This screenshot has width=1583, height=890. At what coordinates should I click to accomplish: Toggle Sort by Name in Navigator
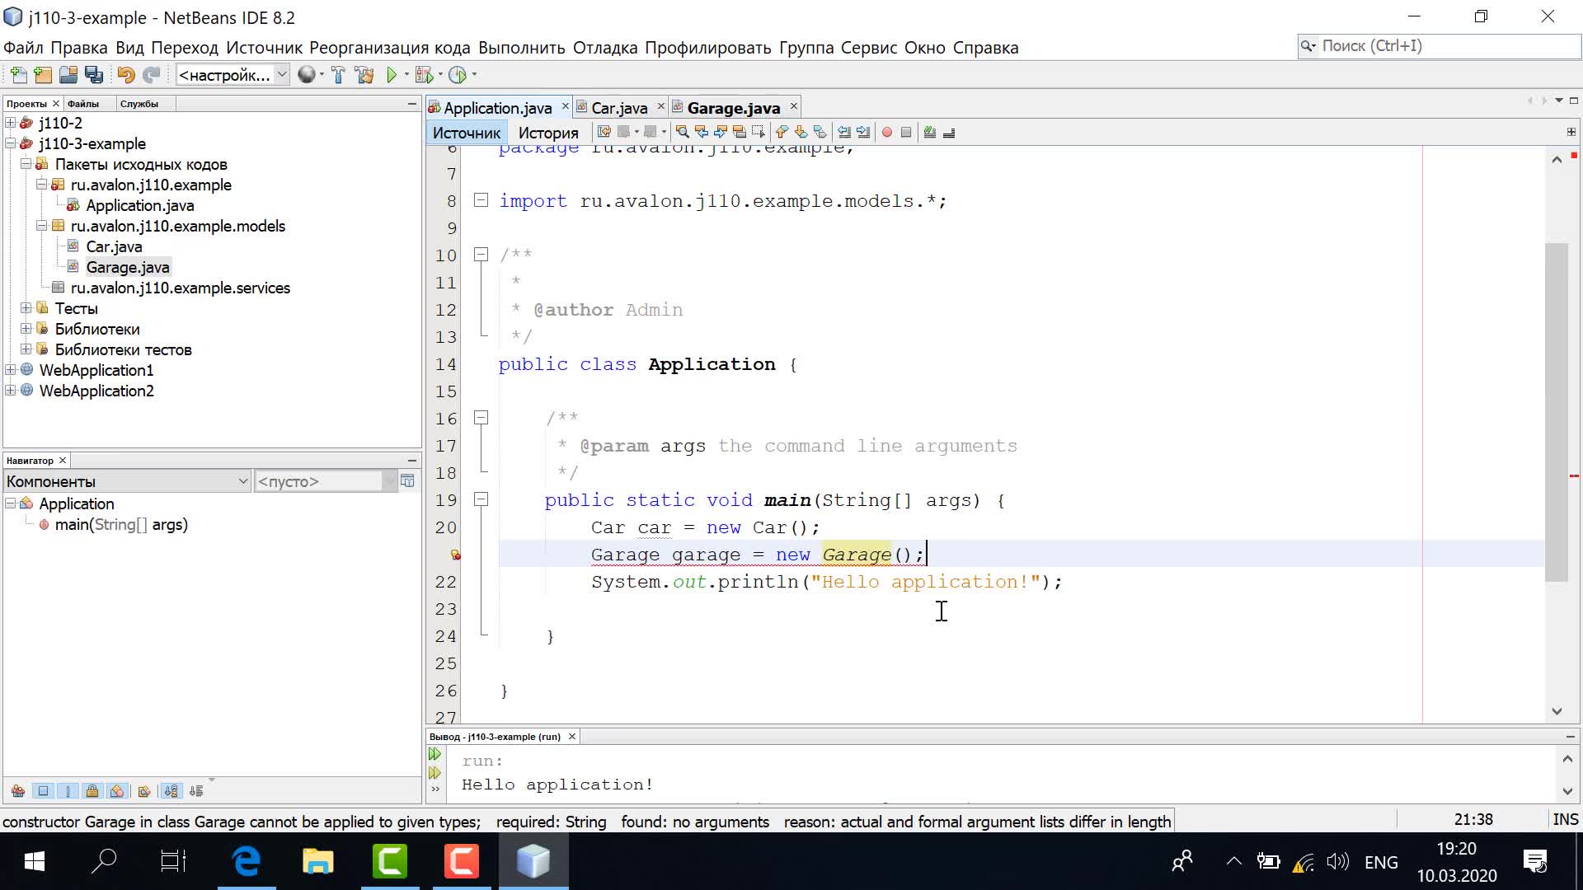click(171, 791)
